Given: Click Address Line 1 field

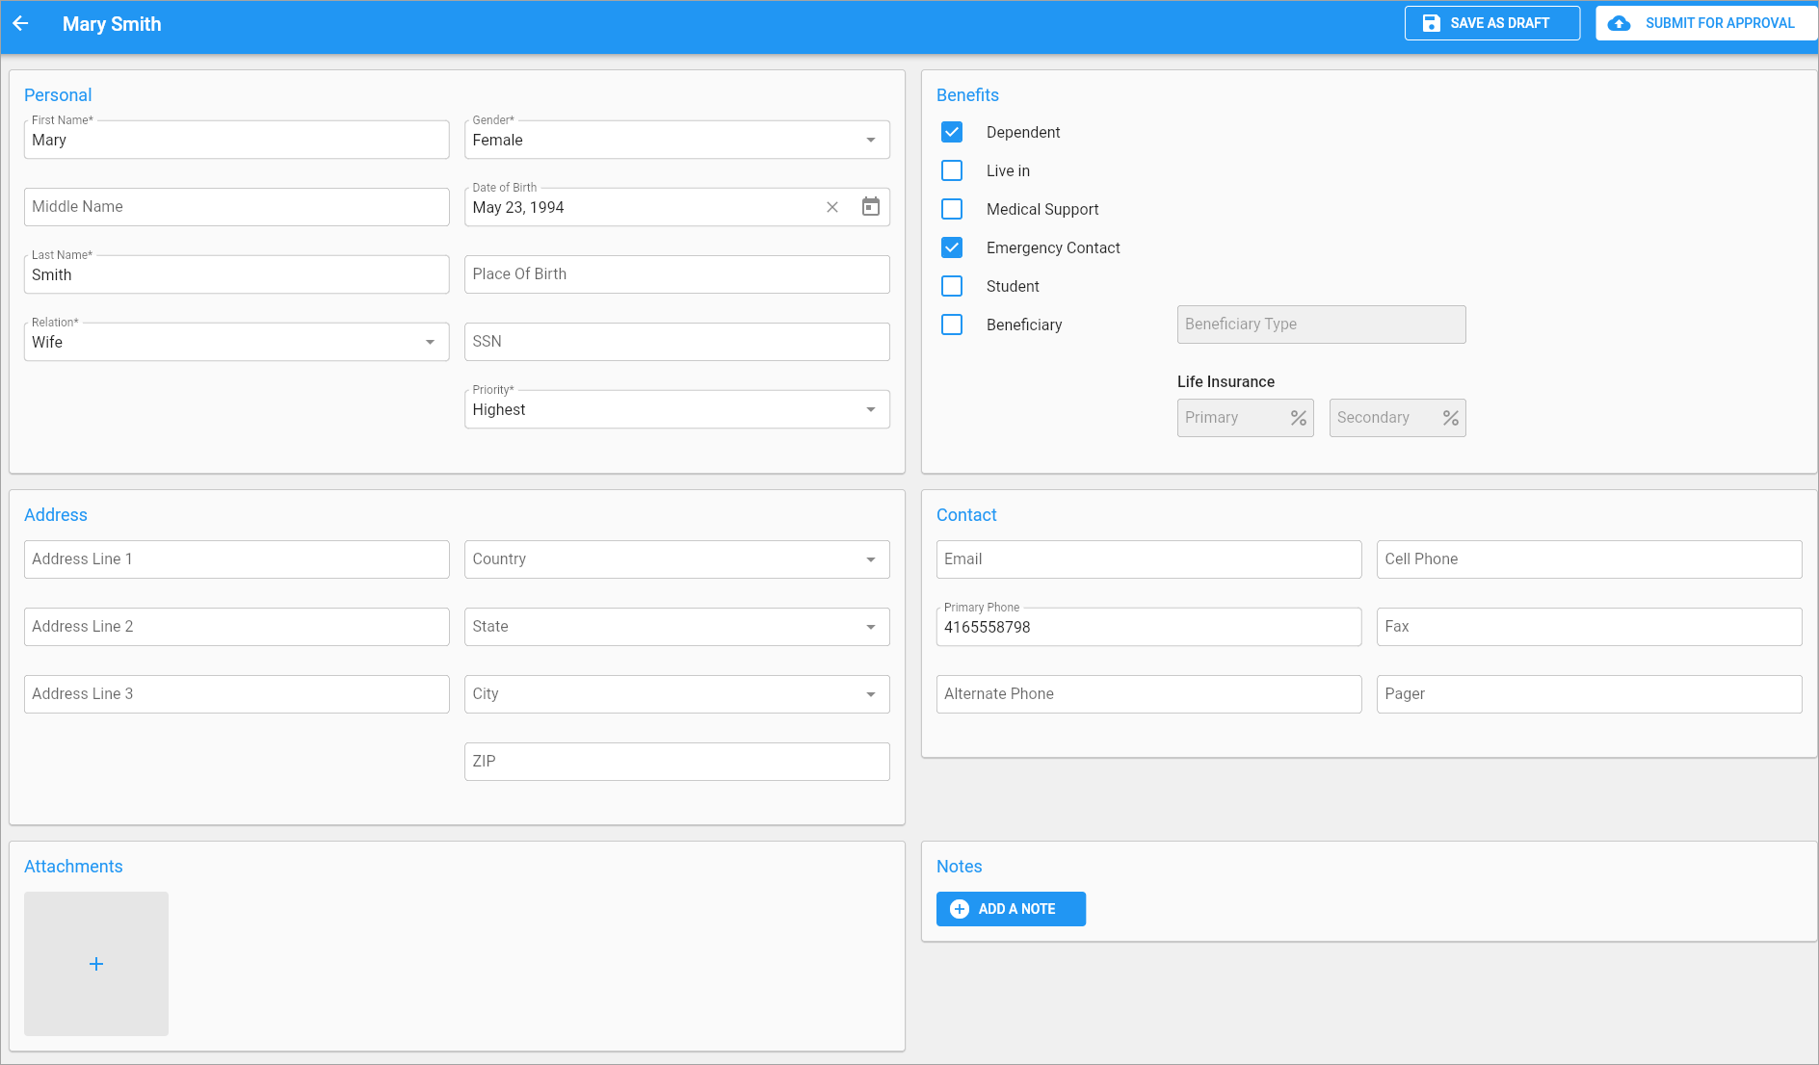Looking at the screenshot, I should [237, 559].
